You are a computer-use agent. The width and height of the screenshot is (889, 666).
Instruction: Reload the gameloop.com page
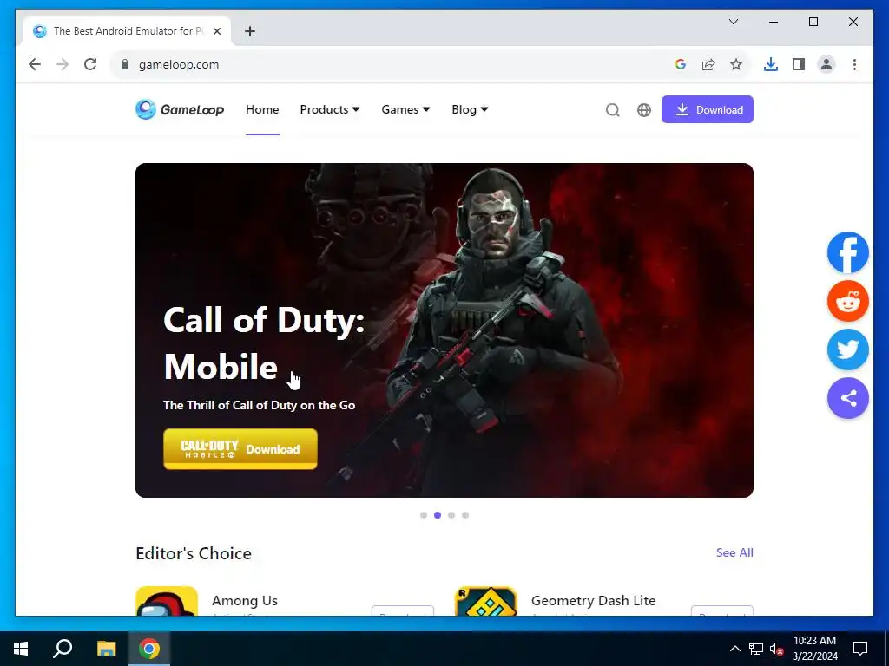(x=90, y=64)
